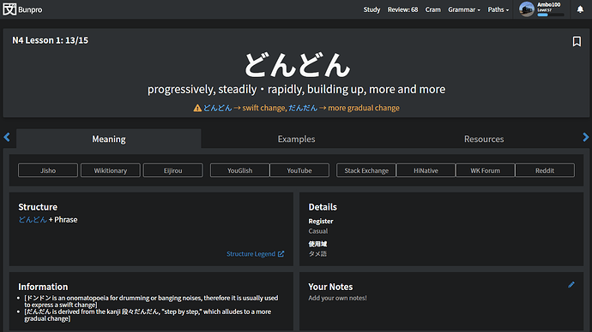Click the blue どんどん link in warning
This screenshot has width=592, height=332.
217,108
